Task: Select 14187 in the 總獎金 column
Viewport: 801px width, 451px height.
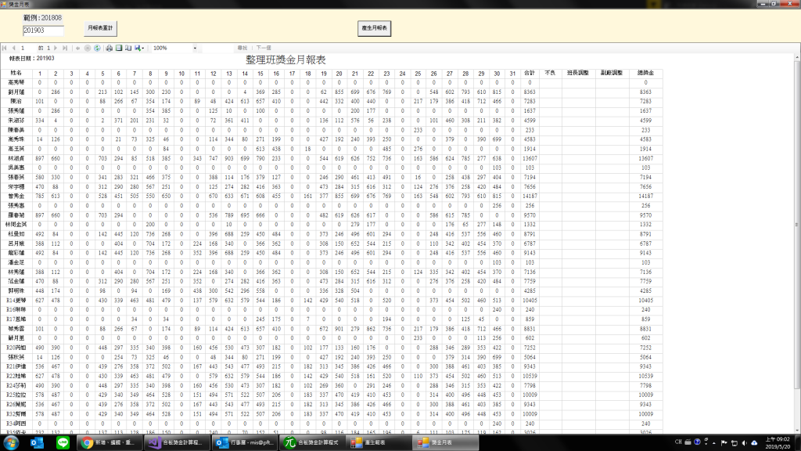Action: [645, 197]
